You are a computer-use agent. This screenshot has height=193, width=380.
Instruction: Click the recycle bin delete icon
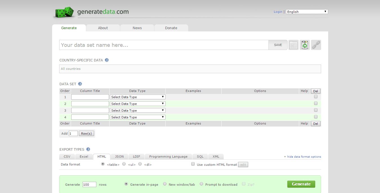point(305,45)
